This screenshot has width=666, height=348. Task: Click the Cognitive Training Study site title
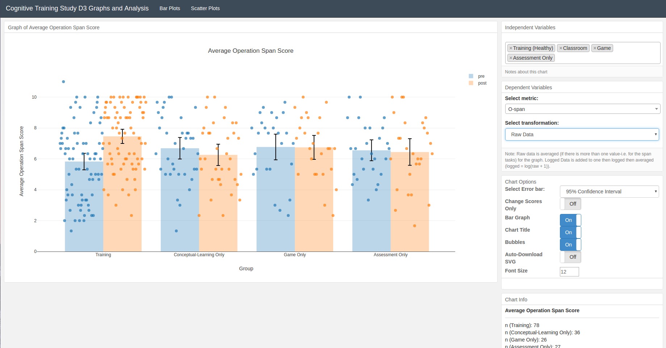click(77, 8)
